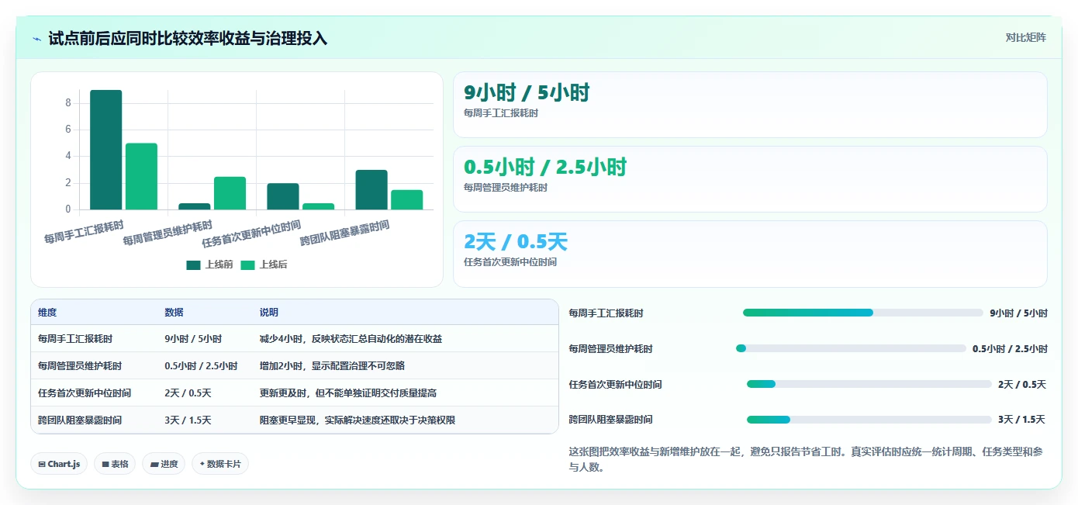Click the 跨团队阻塞暴露时间 progress bar
The image size is (1078, 505).
[869, 420]
